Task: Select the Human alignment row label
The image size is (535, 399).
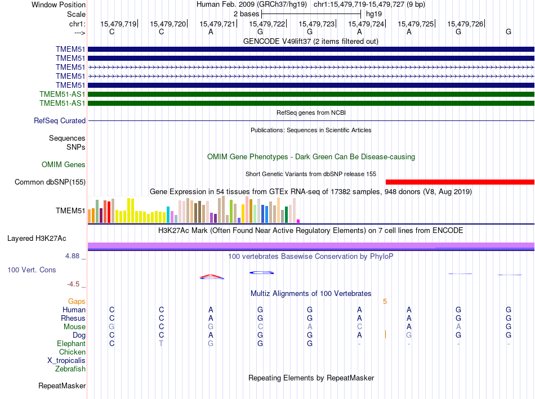Action: click(x=74, y=310)
